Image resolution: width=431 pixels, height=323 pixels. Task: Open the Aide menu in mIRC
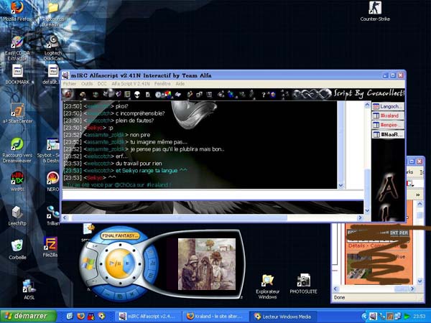coord(180,84)
